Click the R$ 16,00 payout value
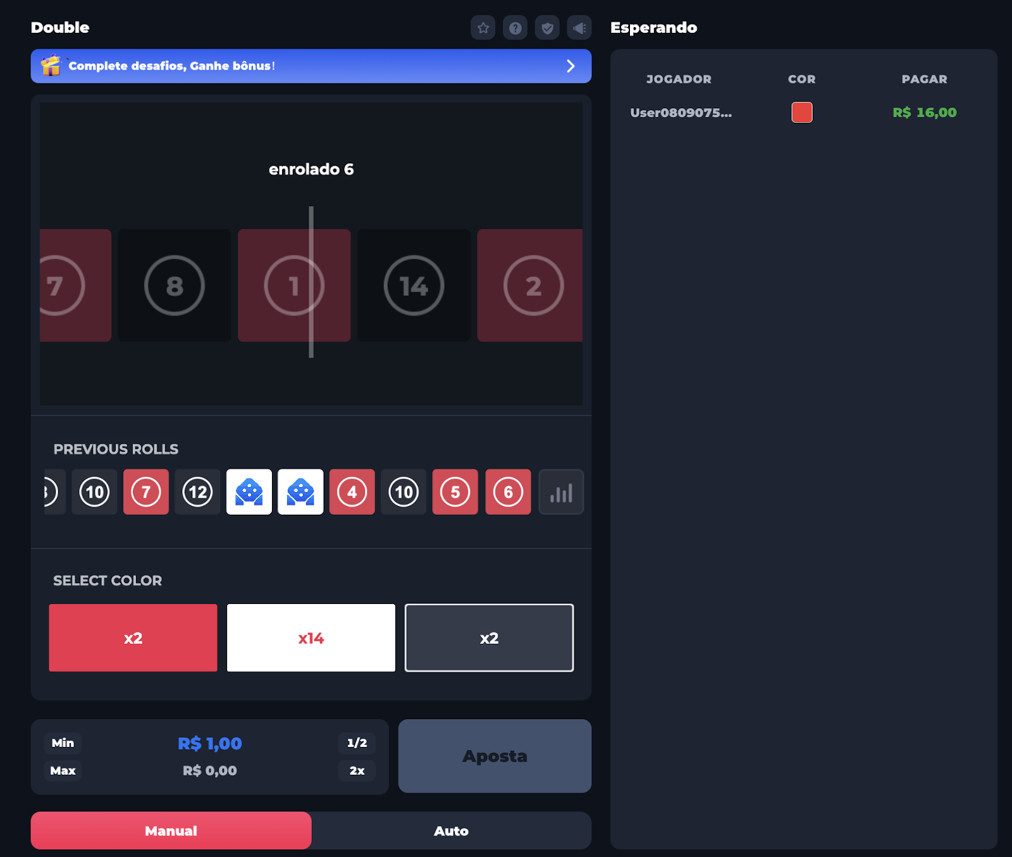This screenshot has height=857, width=1012. pos(925,113)
